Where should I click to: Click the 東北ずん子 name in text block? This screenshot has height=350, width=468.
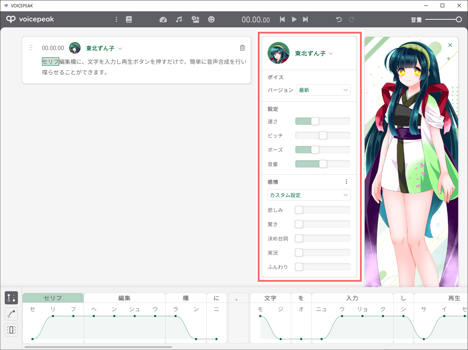(100, 48)
